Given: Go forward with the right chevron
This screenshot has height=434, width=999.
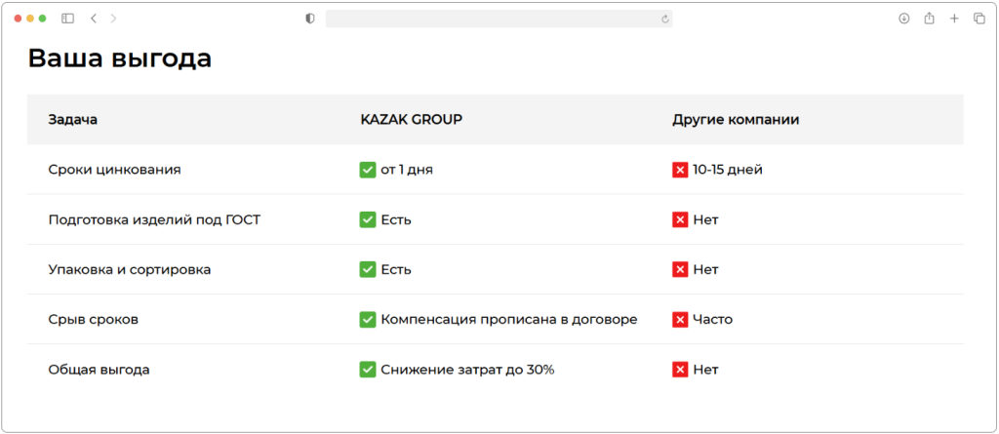Looking at the screenshot, I should coord(113,19).
